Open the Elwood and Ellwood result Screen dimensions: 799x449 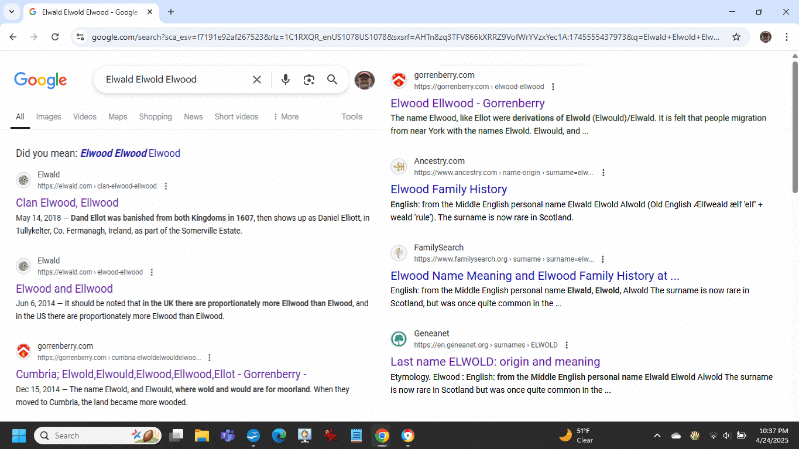tap(64, 289)
